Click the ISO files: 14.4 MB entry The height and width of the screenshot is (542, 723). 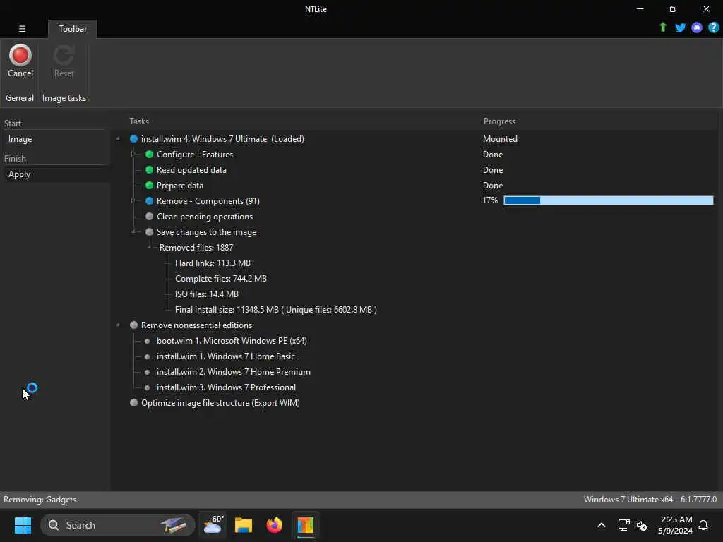pos(207,294)
